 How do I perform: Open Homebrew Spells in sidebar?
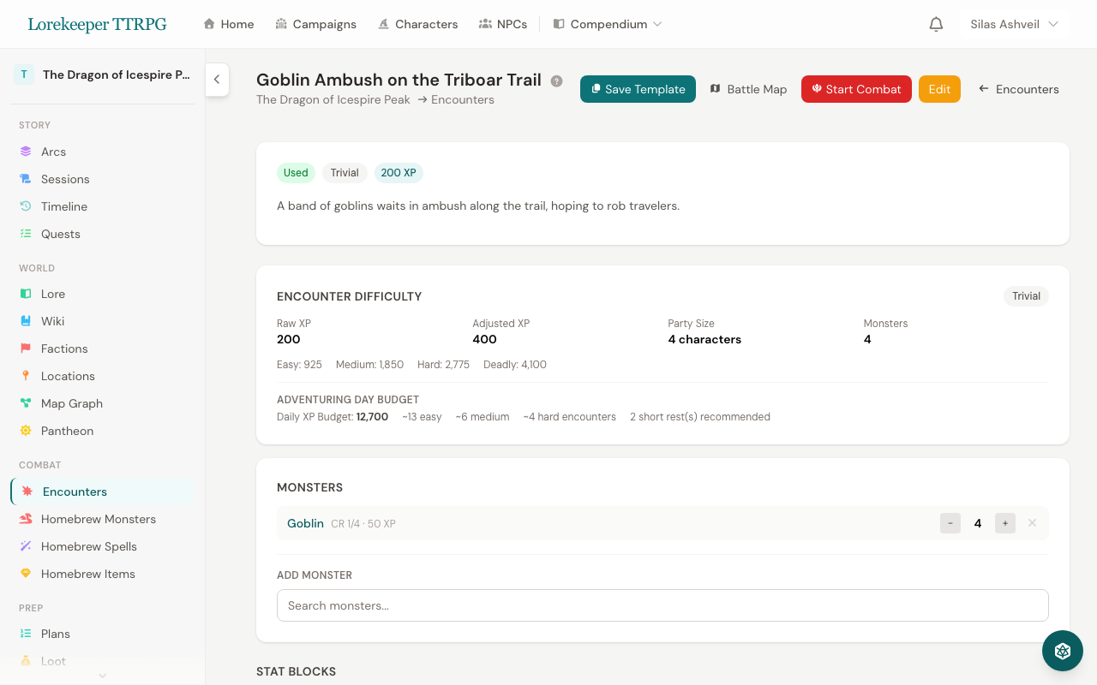(x=88, y=546)
